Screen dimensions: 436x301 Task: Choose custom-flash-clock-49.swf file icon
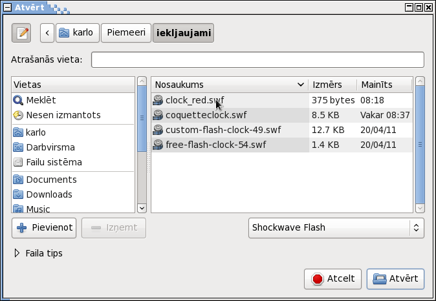point(158,130)
